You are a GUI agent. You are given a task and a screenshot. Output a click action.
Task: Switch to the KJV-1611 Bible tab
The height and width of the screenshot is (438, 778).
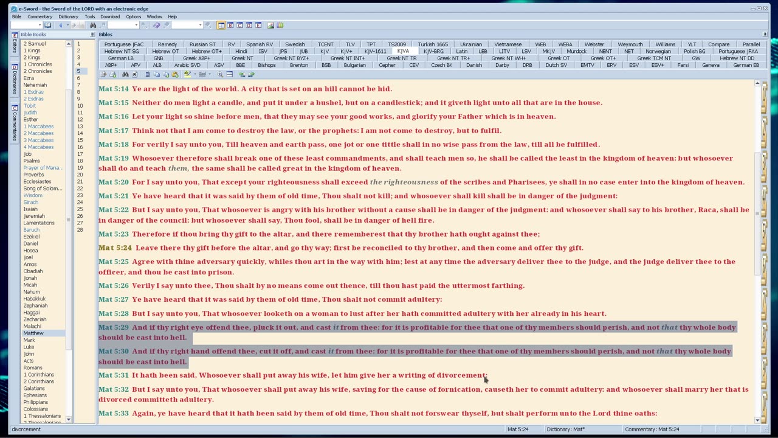[x=375, y=52]
